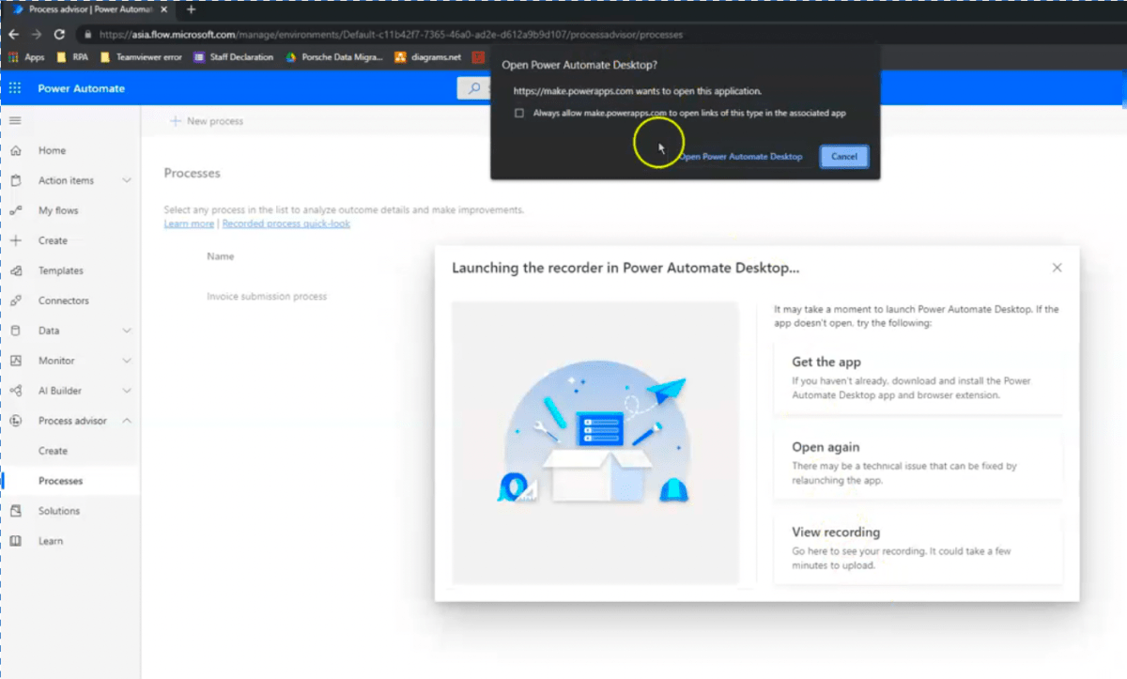This screenshot has height=679, width=1127.
Task: Click the AI Builder icon
Action: pos(16,391)
